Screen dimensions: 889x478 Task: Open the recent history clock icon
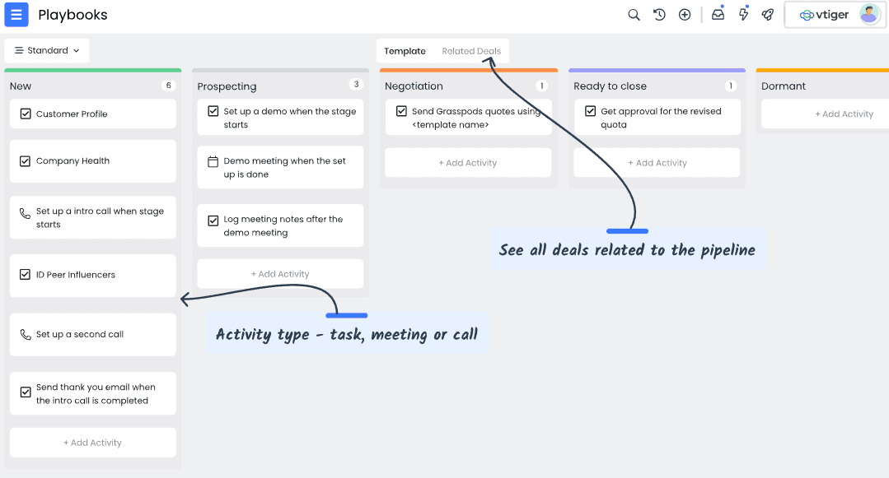pyautogui.click(x=659, y=15)
